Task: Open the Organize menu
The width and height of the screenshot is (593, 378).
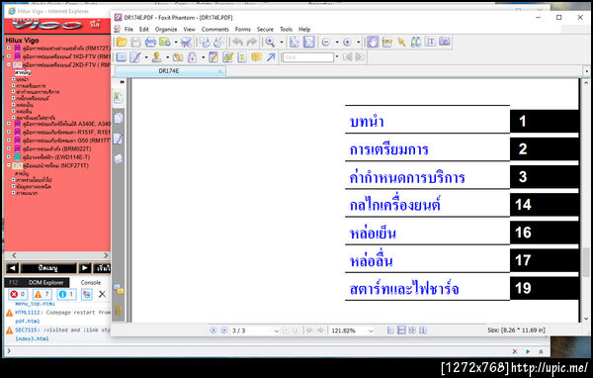Action: 166,29
